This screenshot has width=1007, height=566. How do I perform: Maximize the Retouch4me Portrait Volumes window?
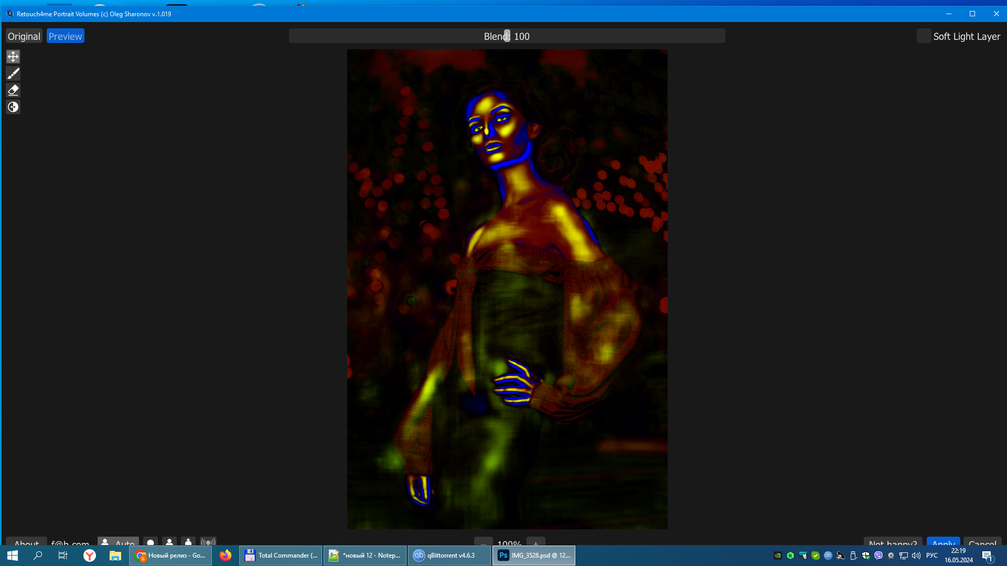pos(972,14)
